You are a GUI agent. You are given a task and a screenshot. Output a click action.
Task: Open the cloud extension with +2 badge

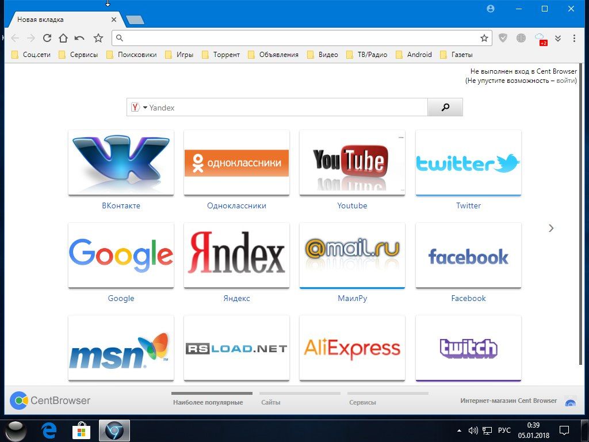[541, 39]
